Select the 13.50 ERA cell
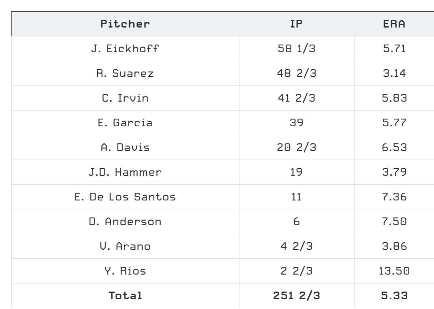Screen dimensions: 434x309 394,271
